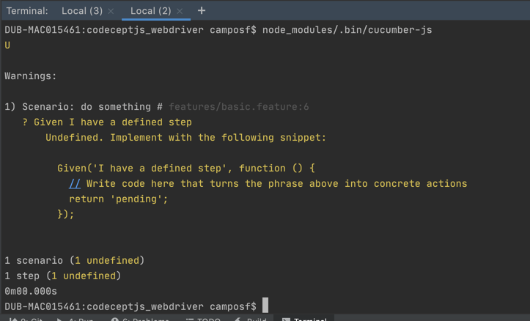The width and height of the screenshot is (530, 321).
Task: Click the "1 scenario (1 undefined)" summary
Action: pyautogui.click(x=74, y=260)
